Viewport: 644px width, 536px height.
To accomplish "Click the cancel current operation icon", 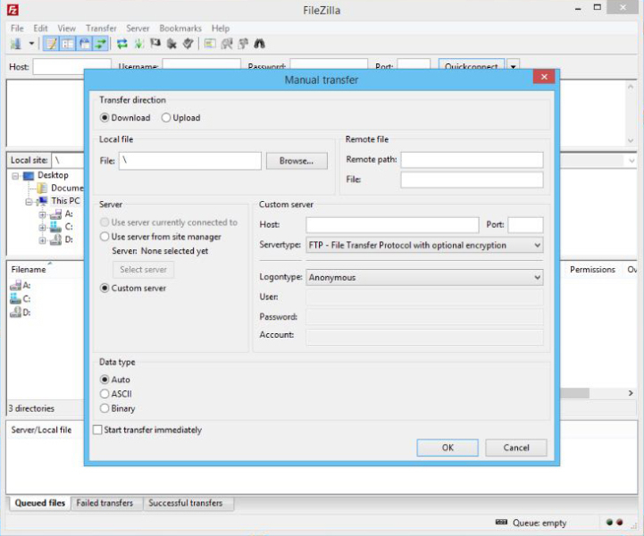I will pos(155,43).
